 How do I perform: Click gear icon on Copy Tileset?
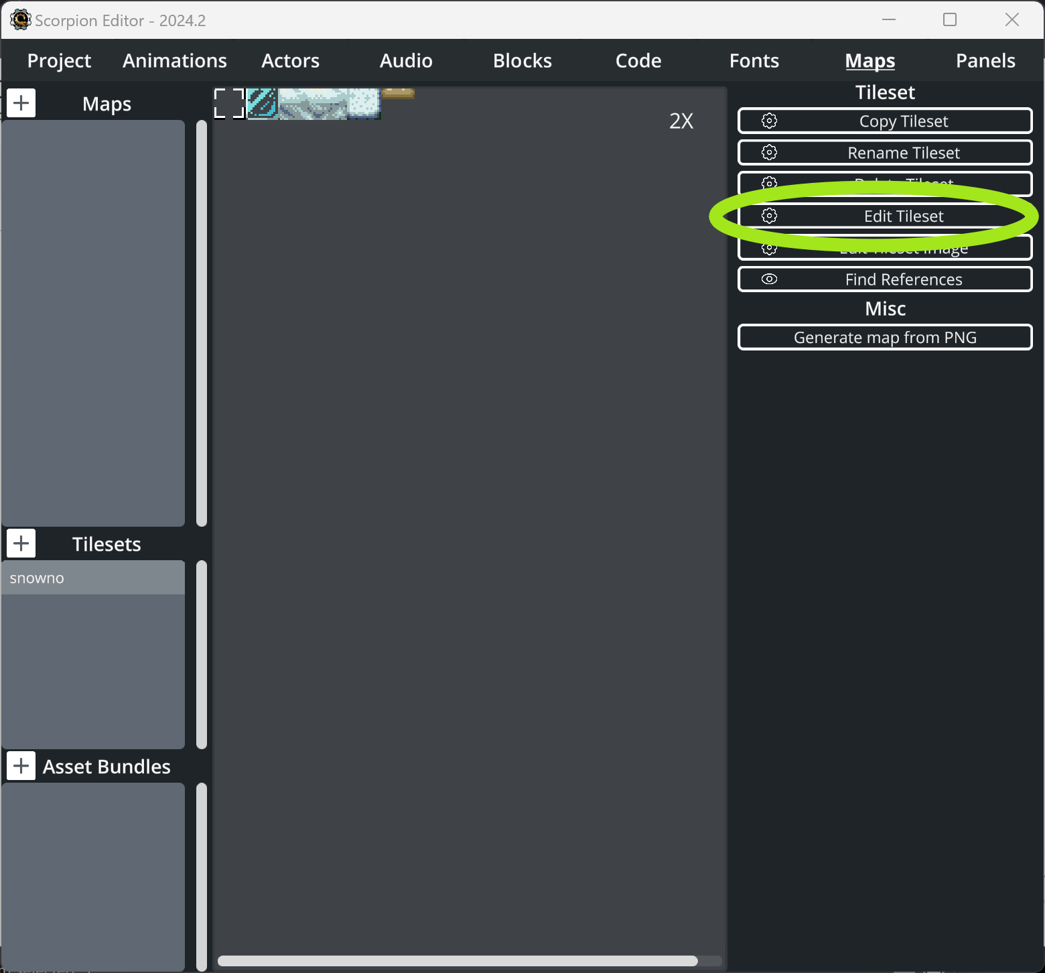point(769,121)
